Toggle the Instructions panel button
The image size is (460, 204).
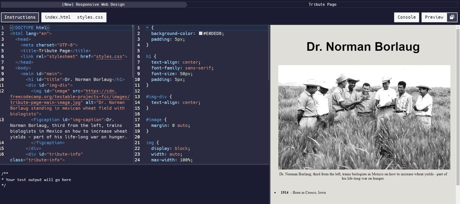click(x=20, y=17)
